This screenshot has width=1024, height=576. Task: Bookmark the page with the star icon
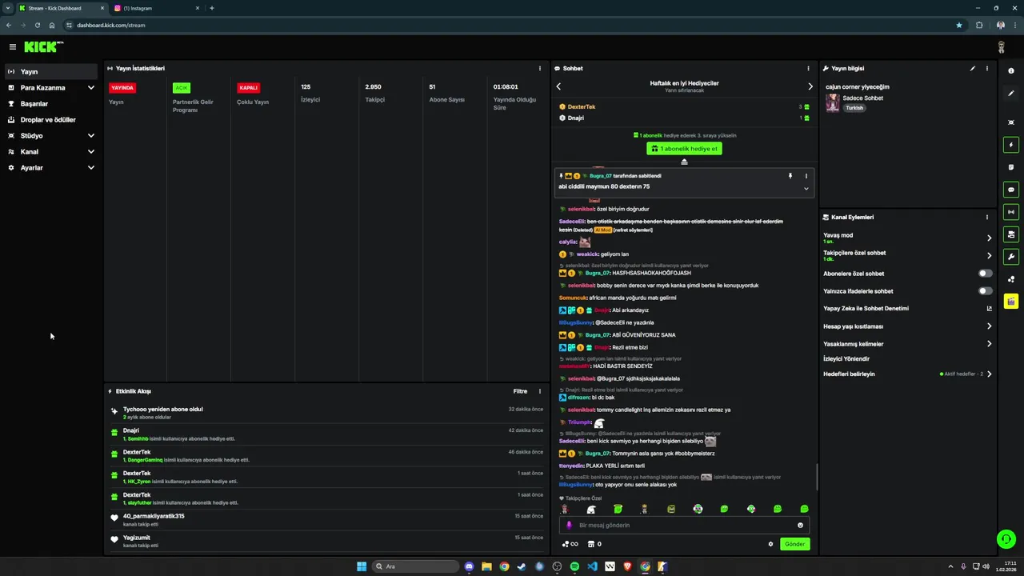pyautogui.click(x=959, y=25)
